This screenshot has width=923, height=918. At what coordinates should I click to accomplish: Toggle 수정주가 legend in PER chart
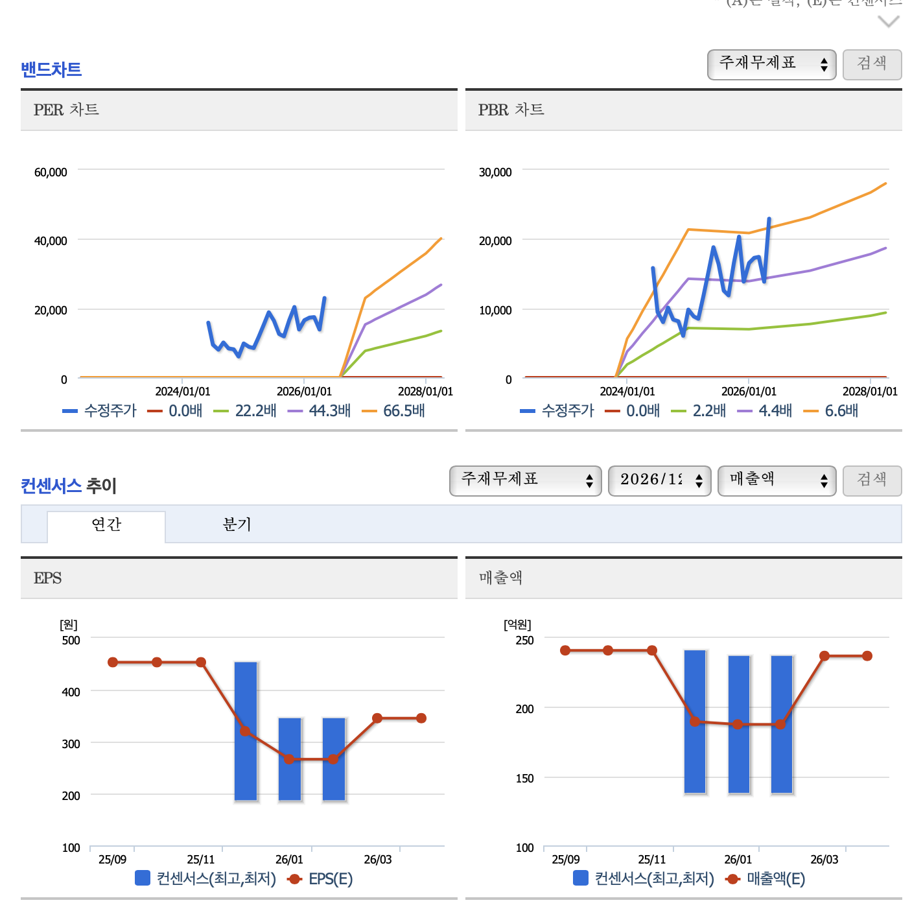pos(100,410)
